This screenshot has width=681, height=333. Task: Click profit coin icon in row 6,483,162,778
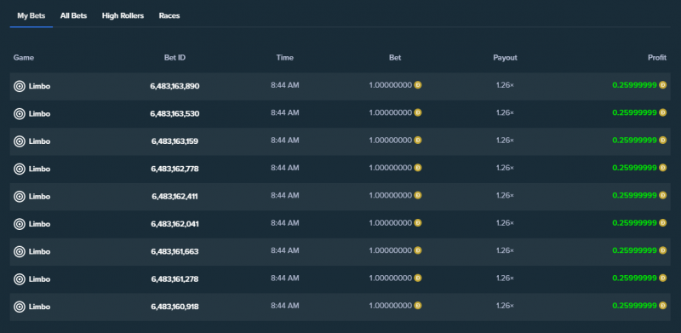click(663, 168)
